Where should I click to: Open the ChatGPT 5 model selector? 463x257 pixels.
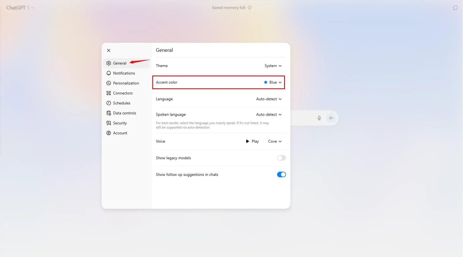pyautogui.click(x=20, y=8)
